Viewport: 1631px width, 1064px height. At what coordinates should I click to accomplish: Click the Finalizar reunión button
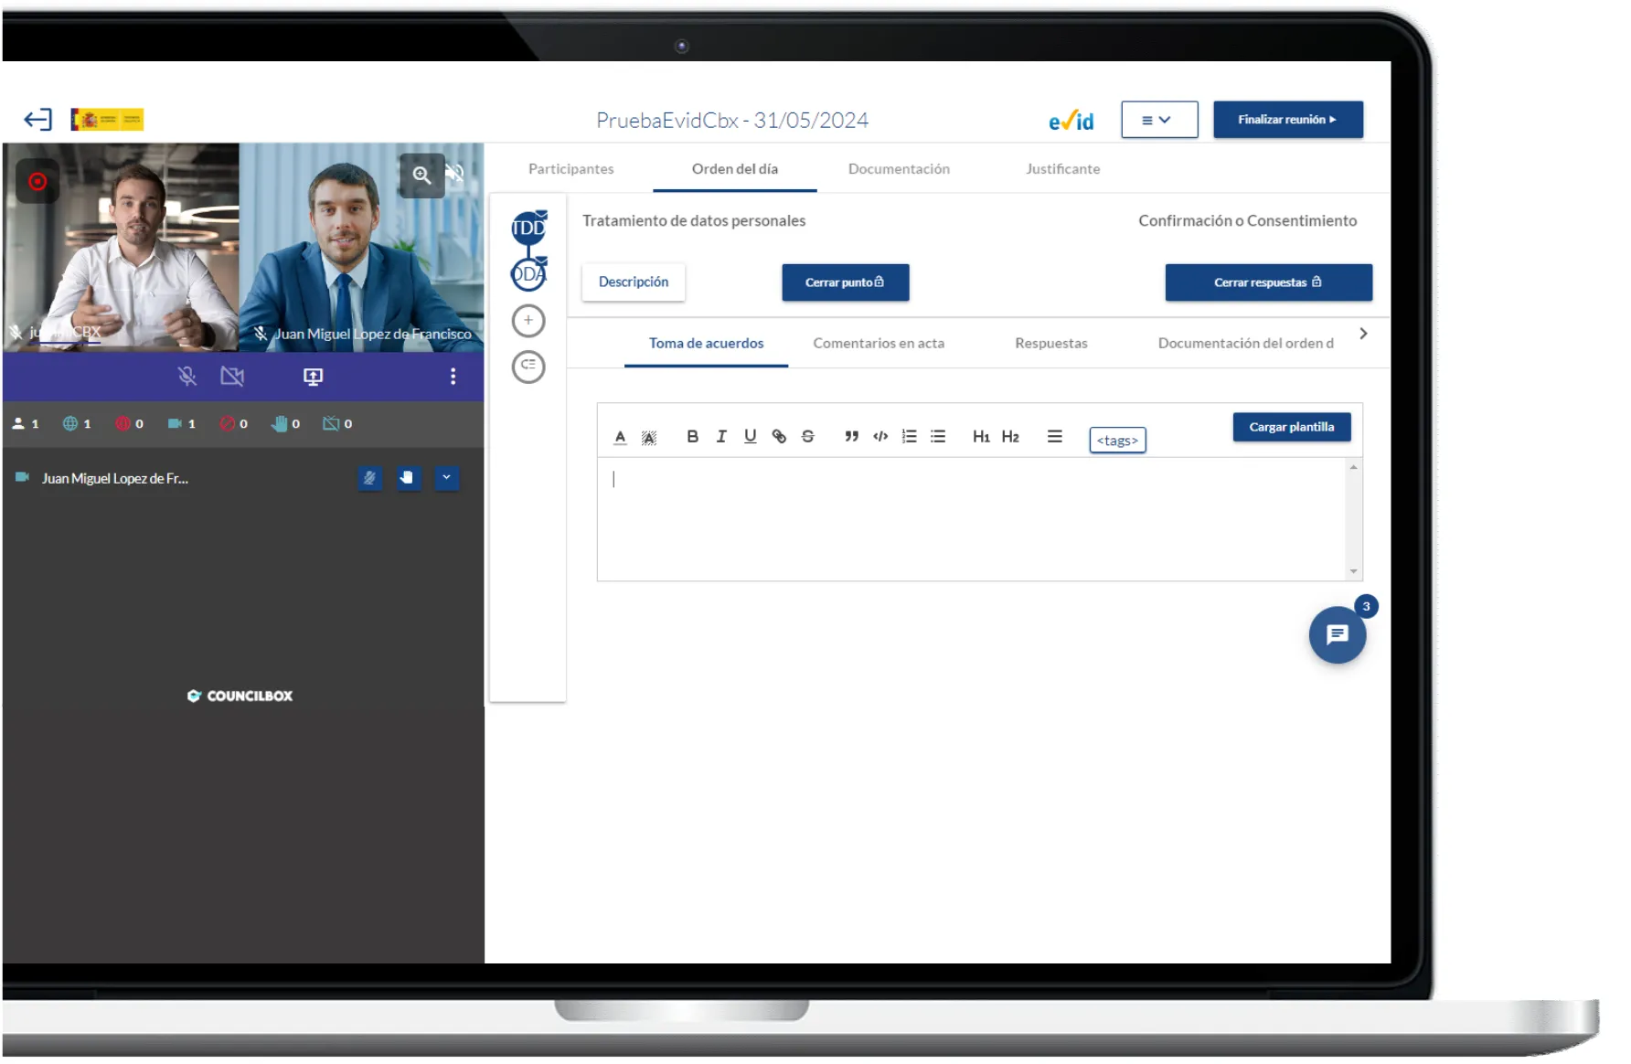coord(1287,120)
